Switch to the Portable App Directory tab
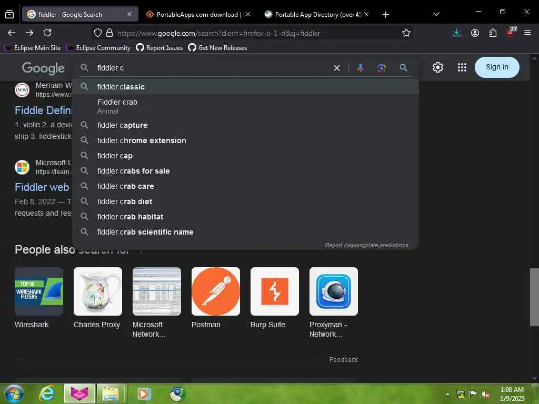The height and width of the screenshot is (404, 539). click(x=313, y=14)
